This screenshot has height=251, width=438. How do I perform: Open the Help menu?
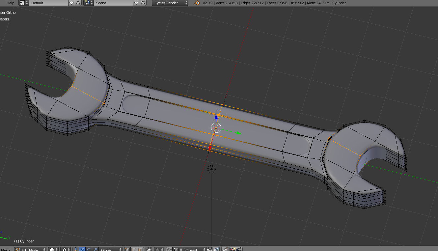coord(11,3)
